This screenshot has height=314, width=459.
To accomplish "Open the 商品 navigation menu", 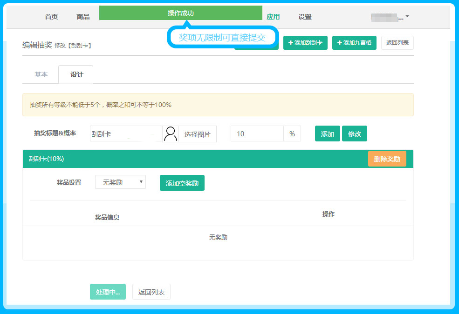I will [83, 17].
